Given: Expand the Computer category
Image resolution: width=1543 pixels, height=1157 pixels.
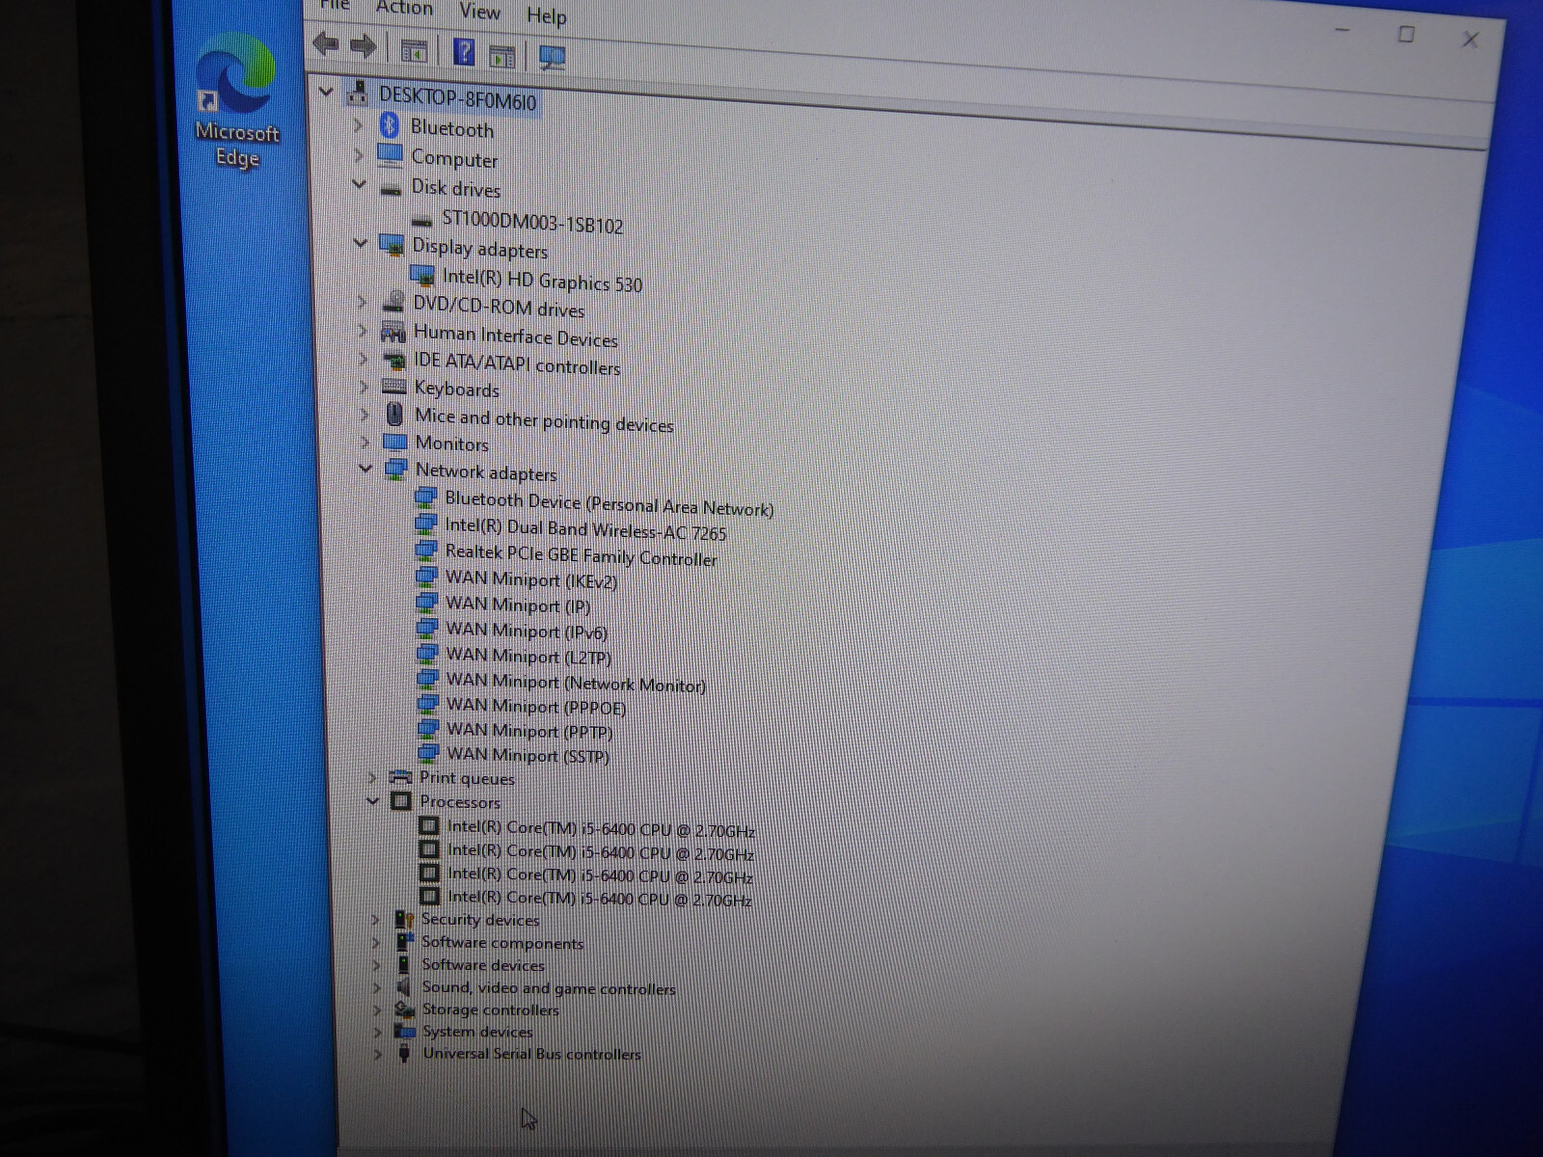Looking at the screenshot, I should click(359, 154).
